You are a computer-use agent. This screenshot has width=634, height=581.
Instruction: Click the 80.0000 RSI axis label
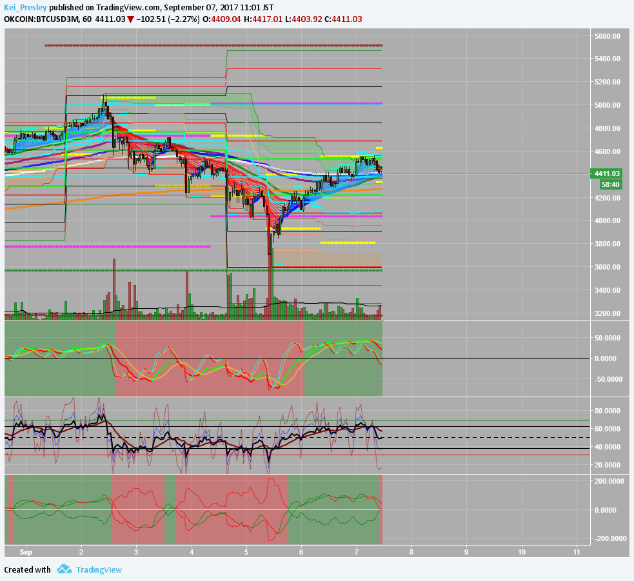608,411
